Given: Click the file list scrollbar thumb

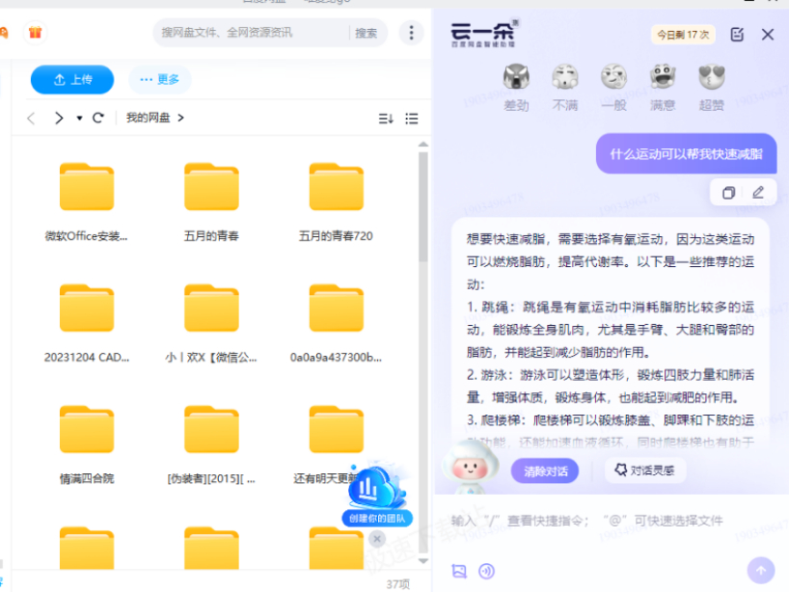Looking at the screenshot, I should tap(423, 206).
